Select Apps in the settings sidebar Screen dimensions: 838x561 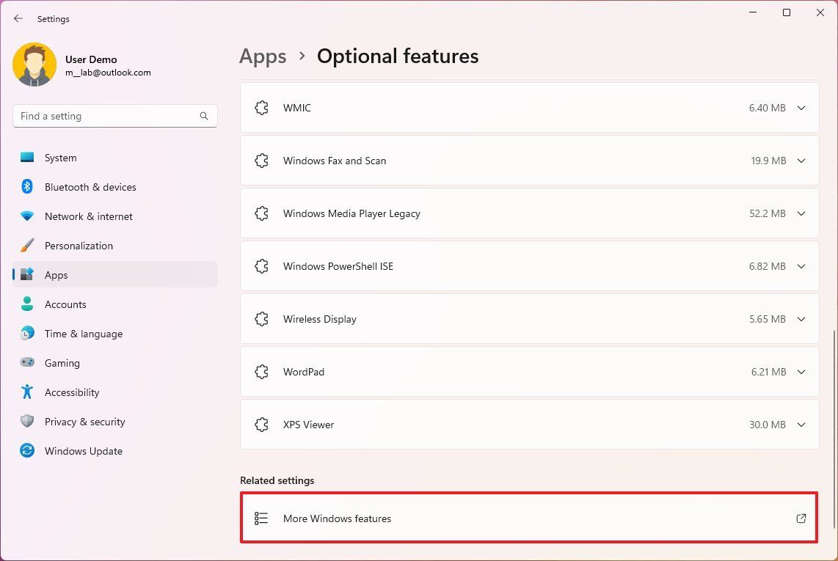pyautogui.click(x=57, y=275)
